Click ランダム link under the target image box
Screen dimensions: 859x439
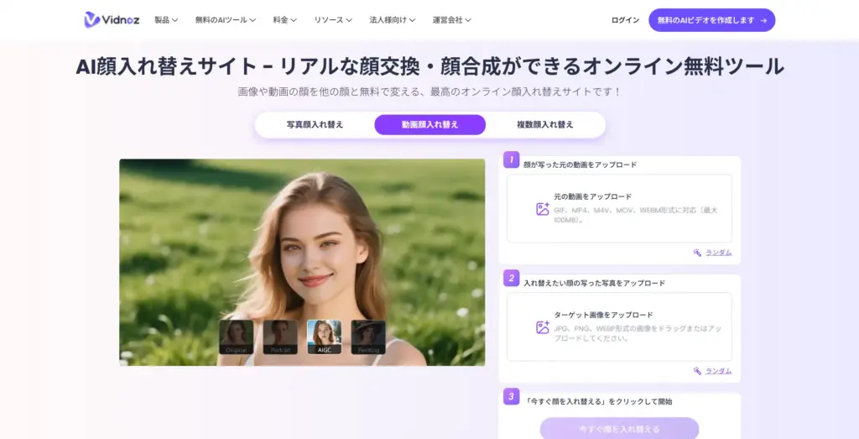(718, 371)
